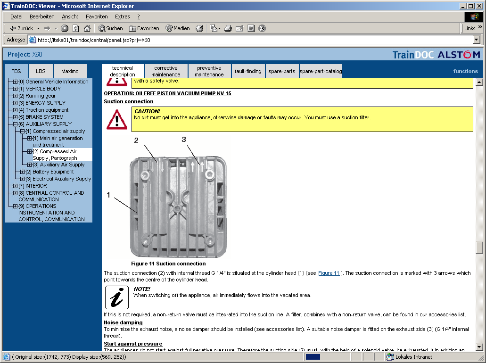The height and width of the screenshot is (363, 486).
Task: Open the Extras menu
Action: point(123,16)
